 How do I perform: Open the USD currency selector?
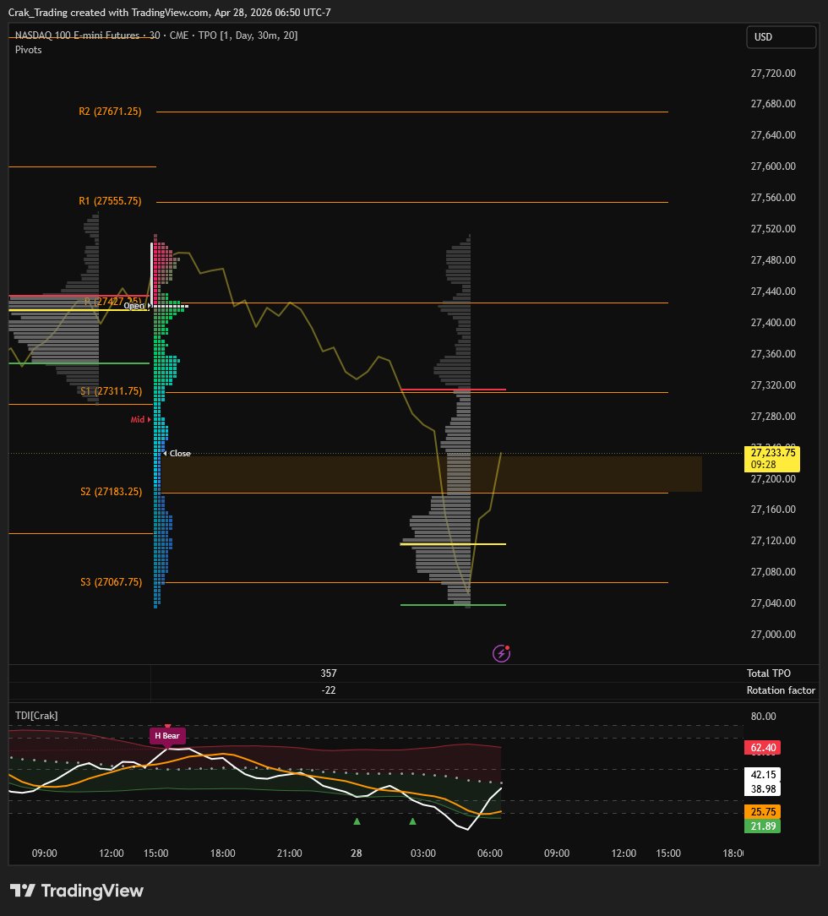781,37
